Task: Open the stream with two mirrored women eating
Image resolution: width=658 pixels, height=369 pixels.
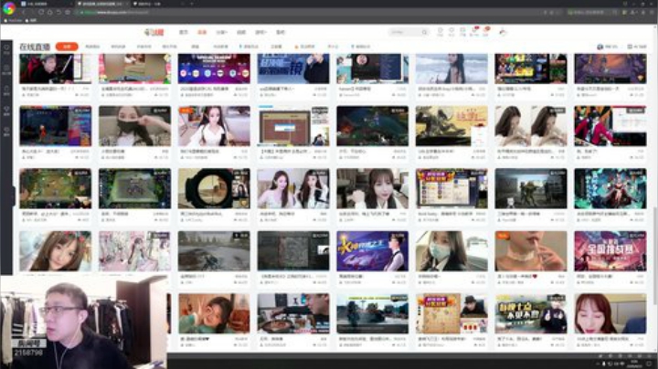Action: click(x=531, y=126)
